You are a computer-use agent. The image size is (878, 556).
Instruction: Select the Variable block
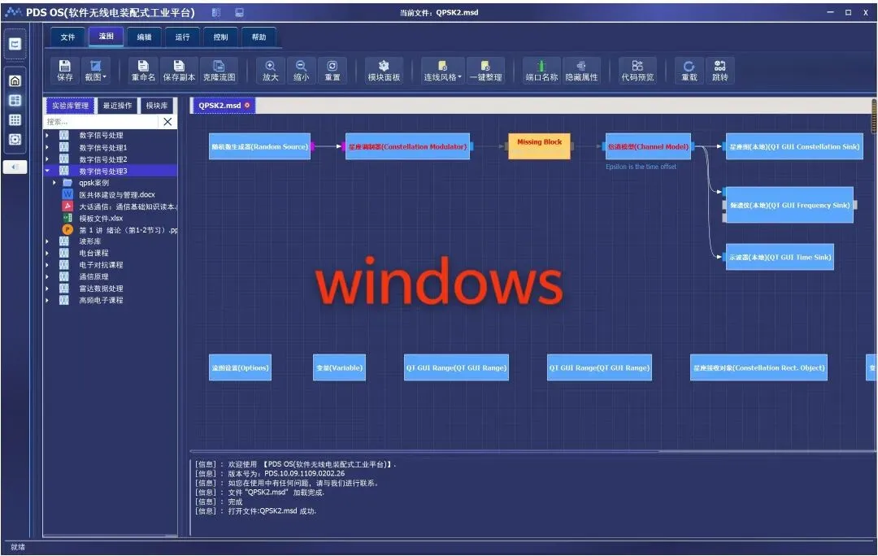(x=339, y=368)
